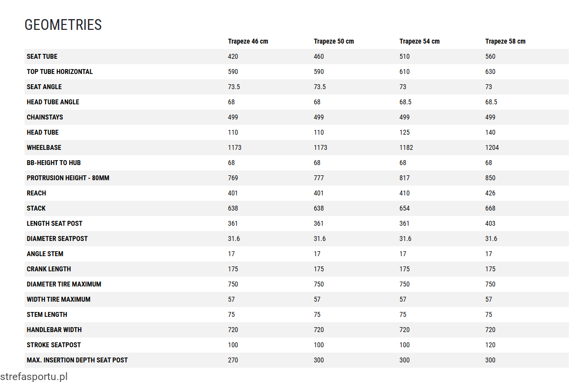
Task: Select the WHEELBASE row label
Action: tap(44, 147)
